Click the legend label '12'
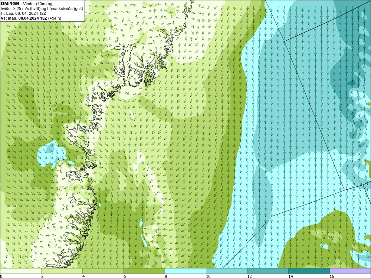 tap(249, 277)
